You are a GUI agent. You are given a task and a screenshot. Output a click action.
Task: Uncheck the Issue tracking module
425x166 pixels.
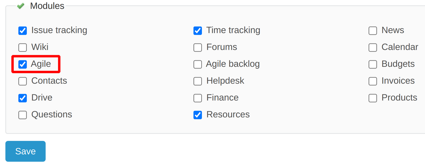click(23, 31)
